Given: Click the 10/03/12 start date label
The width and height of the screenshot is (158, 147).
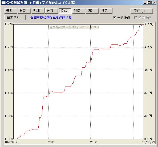Looking at the screenshot, I should click(11, 142).
